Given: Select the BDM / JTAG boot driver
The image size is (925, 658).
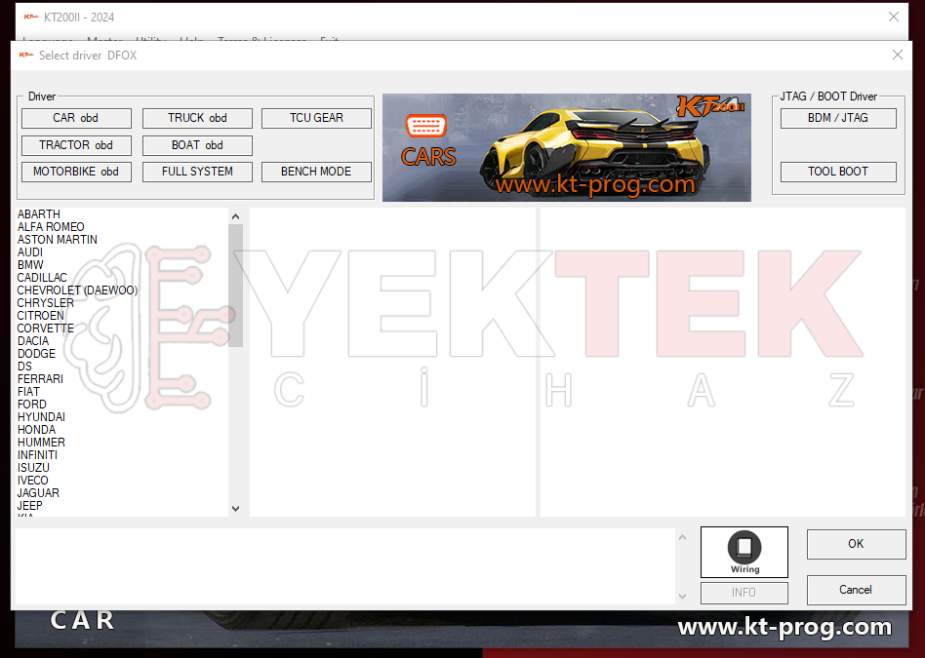Looking at the screenshot, I should 837,118.
